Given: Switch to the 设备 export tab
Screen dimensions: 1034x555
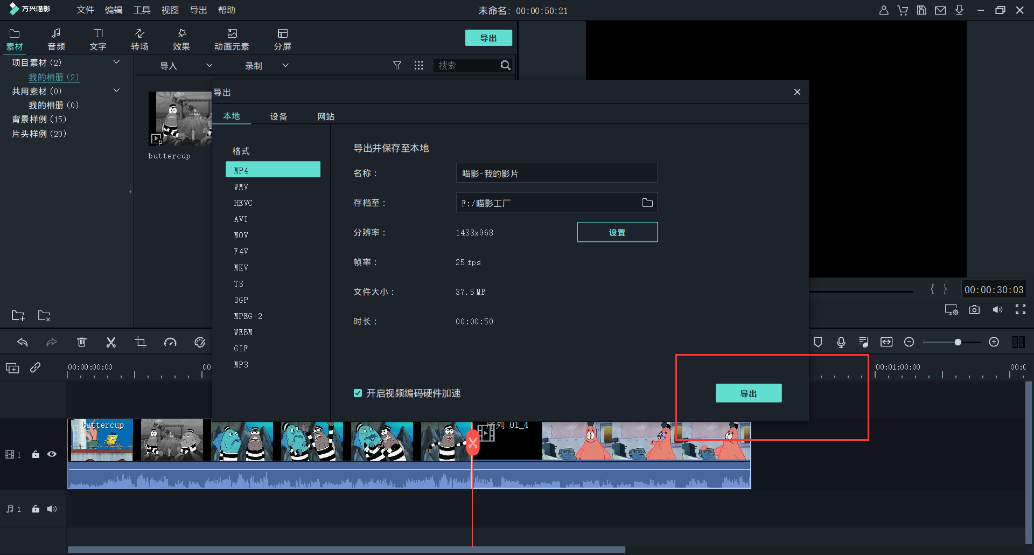Looking at the screenshot, I should (x=278, y=116).
